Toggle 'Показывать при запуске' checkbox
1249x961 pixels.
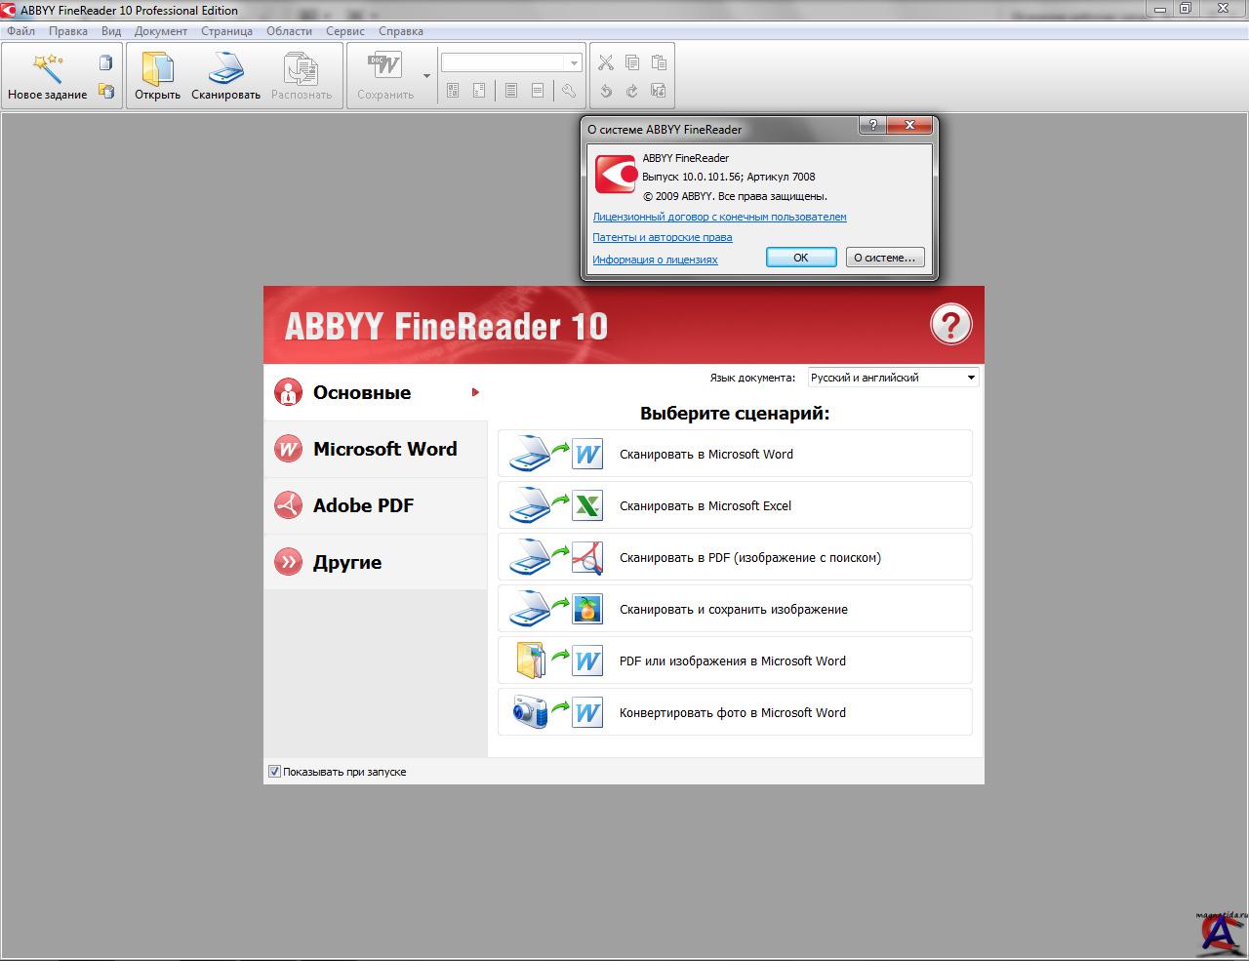274,772
